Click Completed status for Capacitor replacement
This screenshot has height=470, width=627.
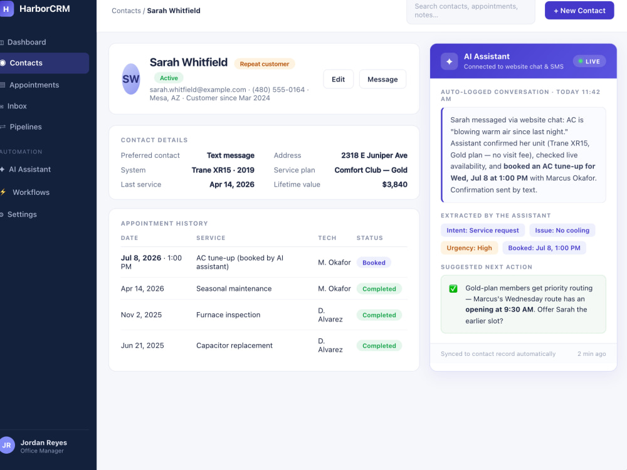coord(379,346)
